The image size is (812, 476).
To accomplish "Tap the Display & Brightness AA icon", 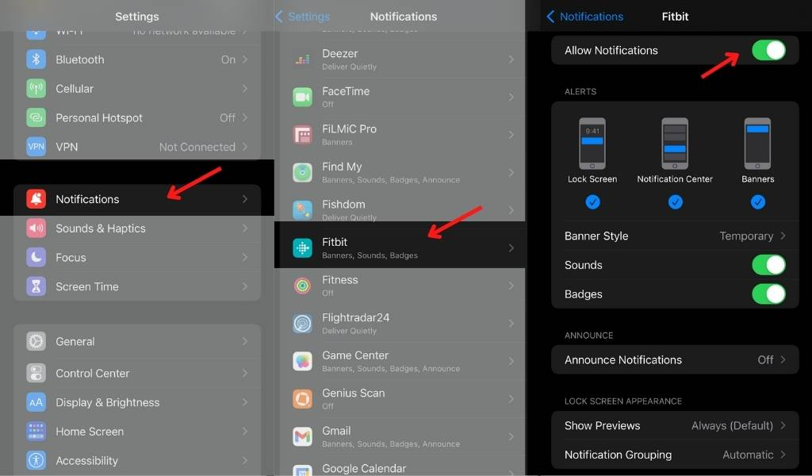I will point(36,402).
